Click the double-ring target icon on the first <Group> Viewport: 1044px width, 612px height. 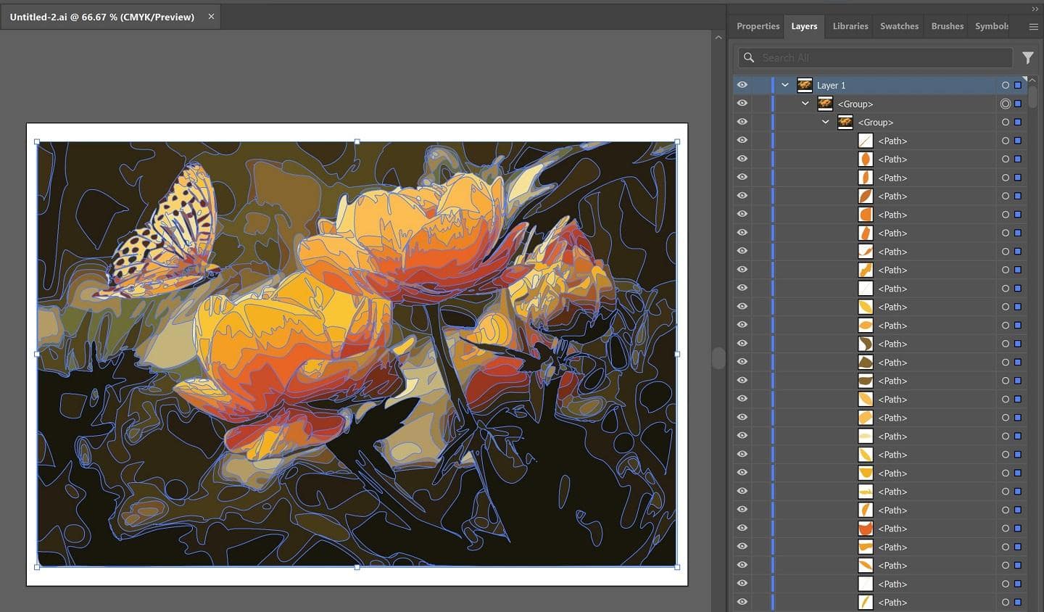[1006, 104]
